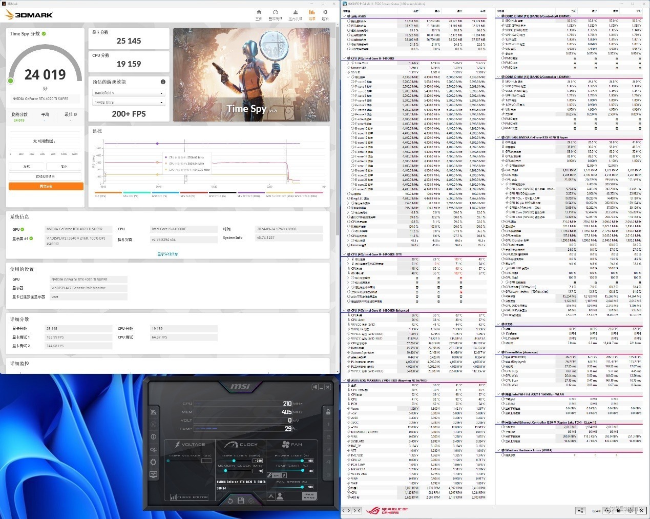Open the 1440p Ultra resolution dropdown
This screenshot has height=519, width=650.
[129, 102]
